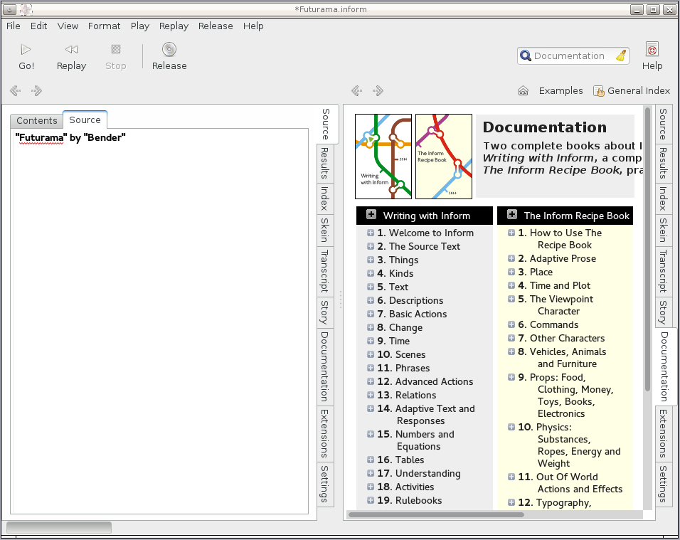Click left pane back arrow
The height and width of the screenshot is (540, 680).
(x=15, y=91)
